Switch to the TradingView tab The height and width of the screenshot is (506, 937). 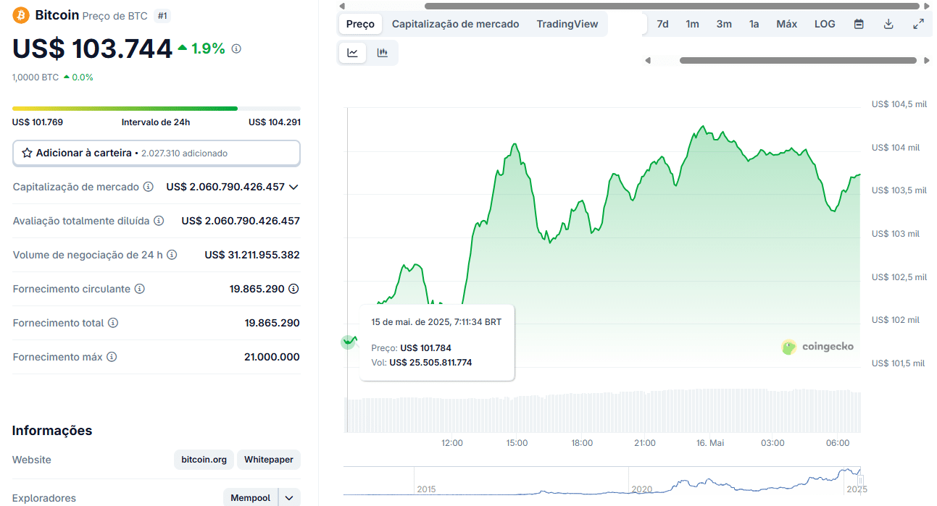point(567,24)
